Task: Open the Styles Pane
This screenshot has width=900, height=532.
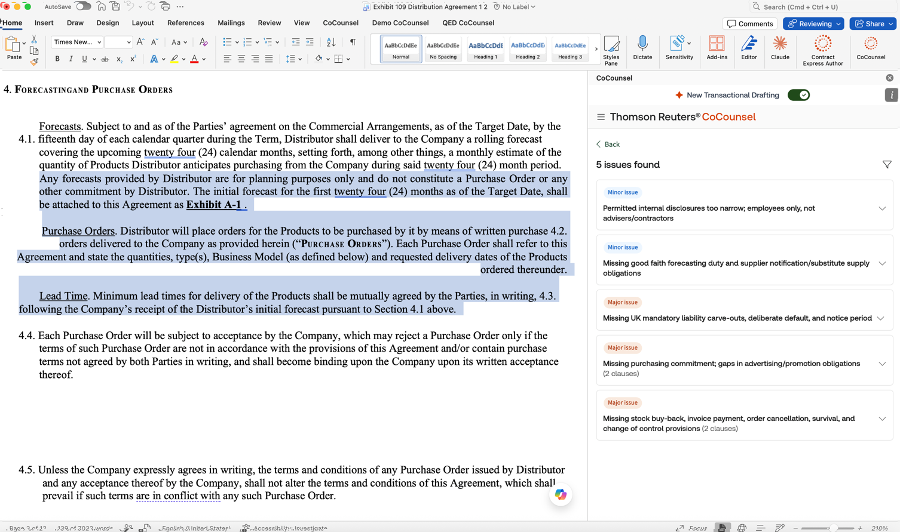Action: tap(611, 50)
